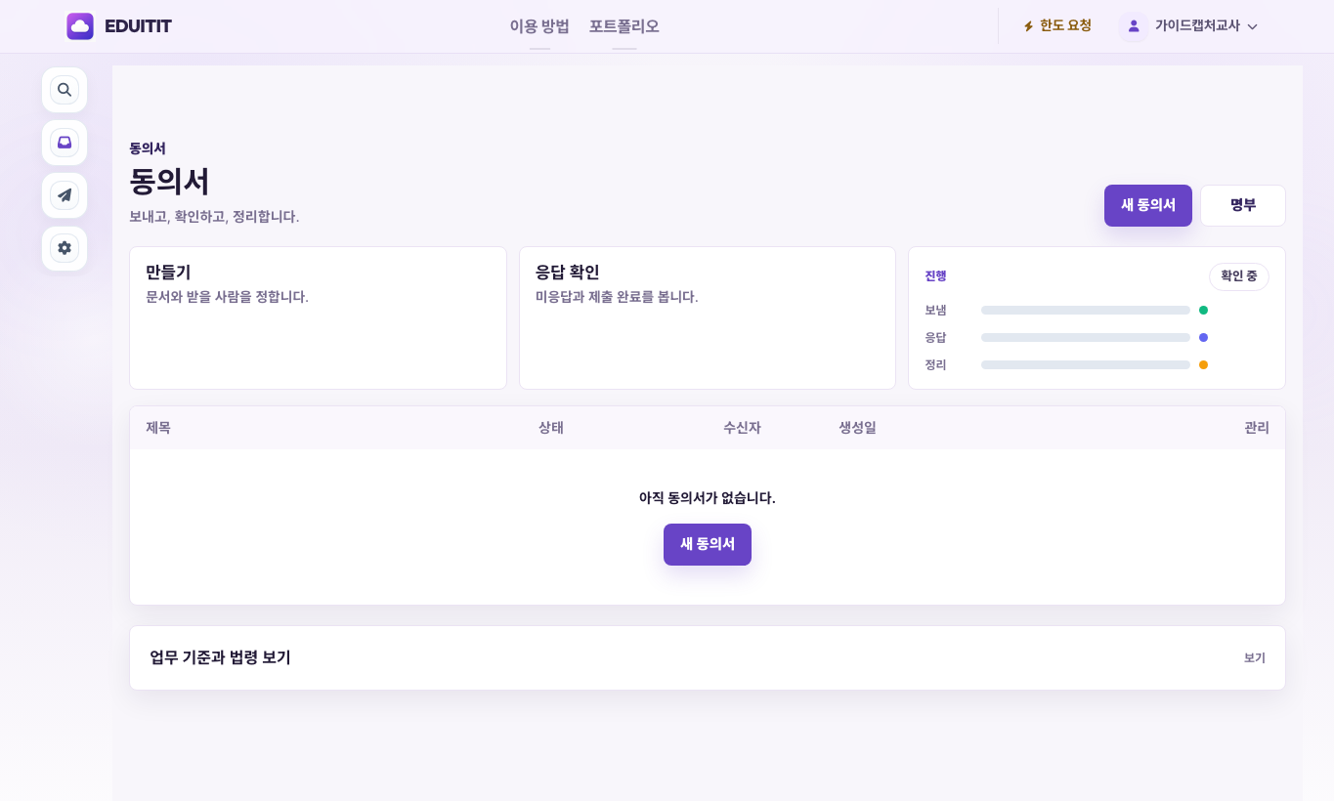Click the 보냄 progress bar

1086,310
